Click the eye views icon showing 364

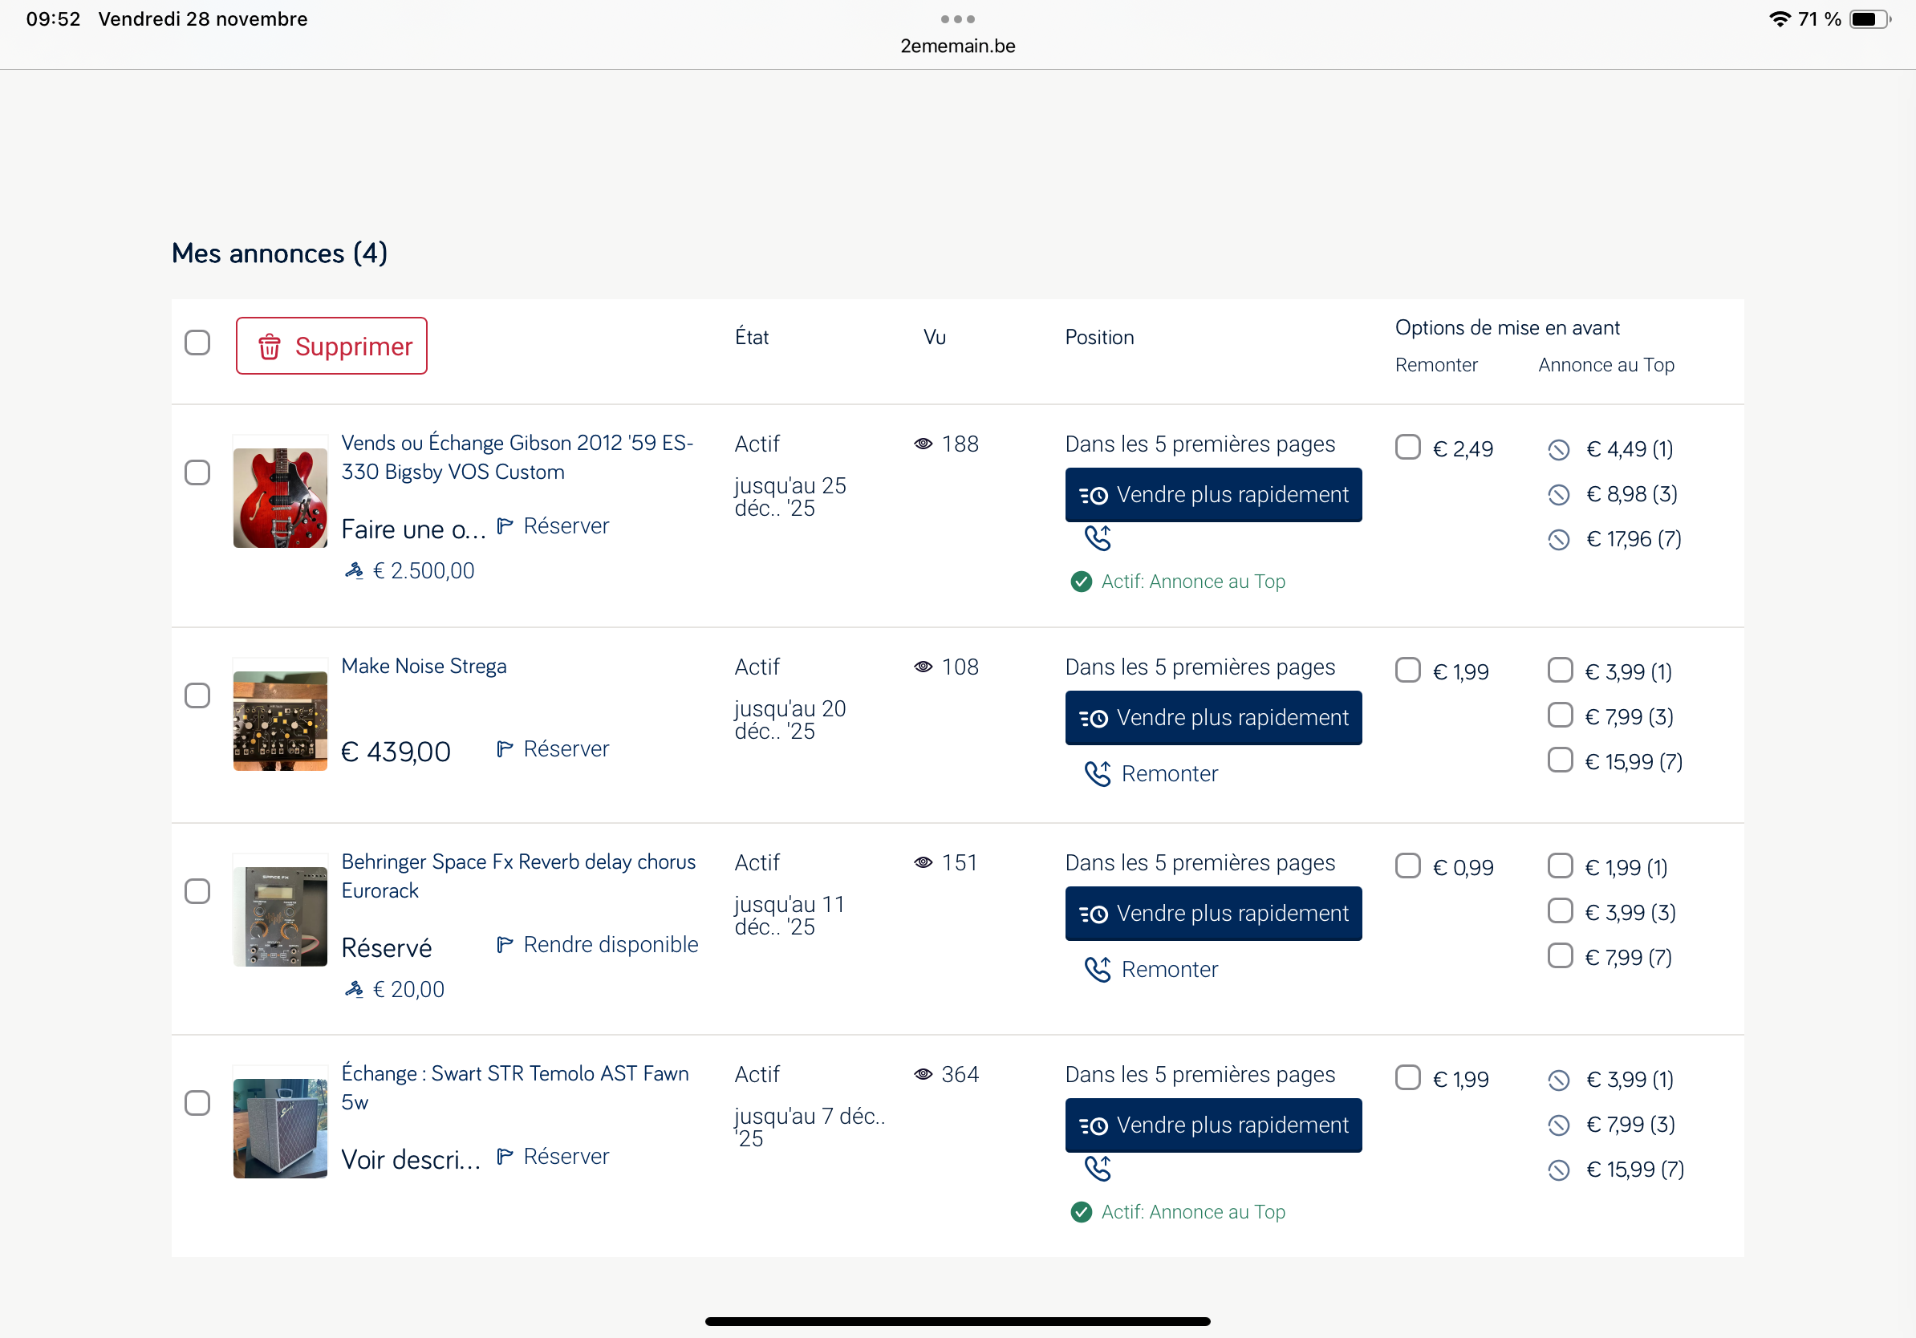(x=923, y=1074)
